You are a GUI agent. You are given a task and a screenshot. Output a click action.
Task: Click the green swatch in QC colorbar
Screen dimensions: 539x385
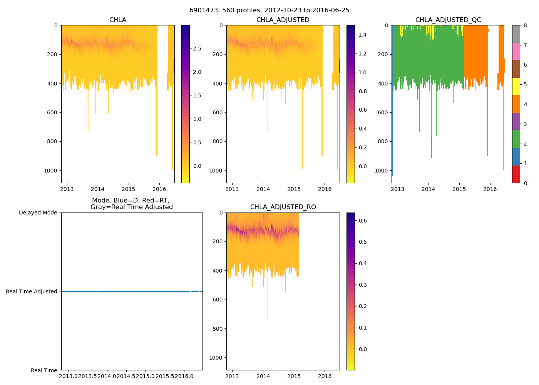coord(516,139)
